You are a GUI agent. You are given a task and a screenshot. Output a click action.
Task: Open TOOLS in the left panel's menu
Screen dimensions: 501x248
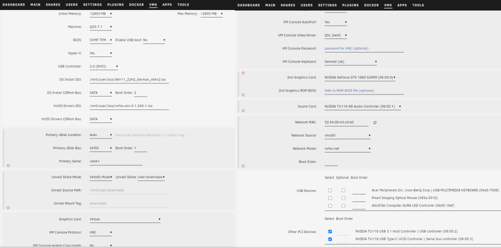point(183,5)
